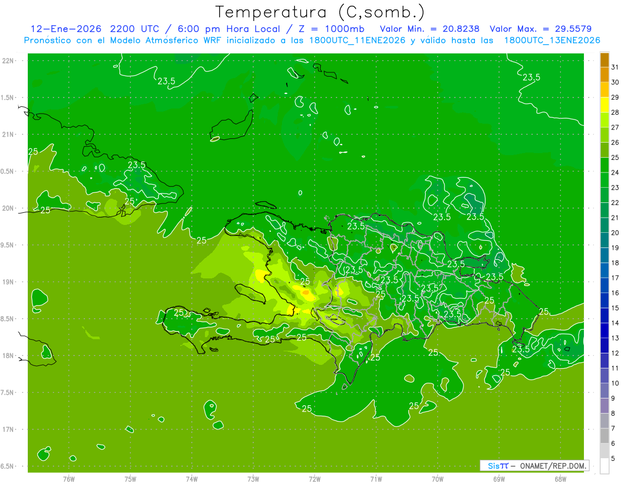Click the yellow legend swatch between 28 and 29
The image size is (629, 486).
pos(604,105)
